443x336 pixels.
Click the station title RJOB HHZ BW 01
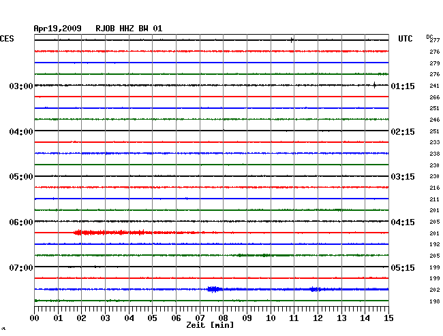129,29
